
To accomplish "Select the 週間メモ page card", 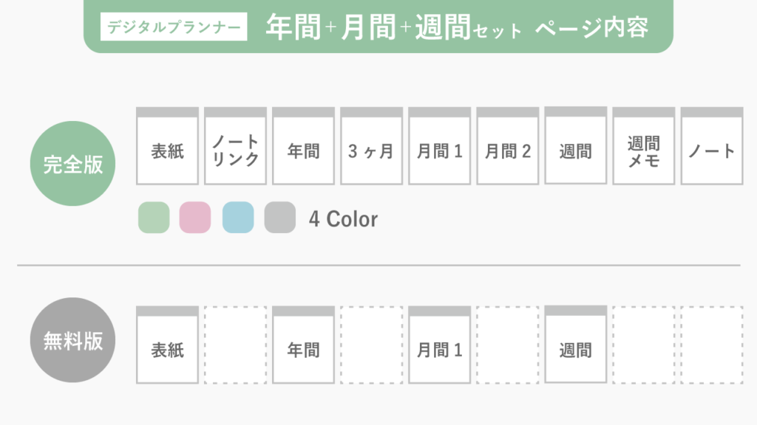I will [x=644, y=146].
